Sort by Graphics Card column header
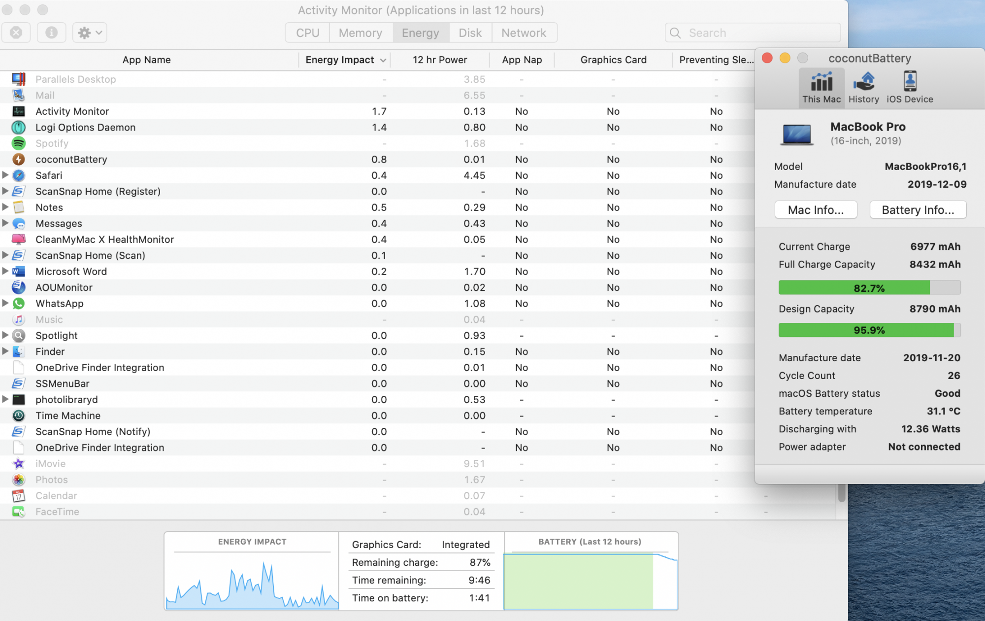 point(613,60)
